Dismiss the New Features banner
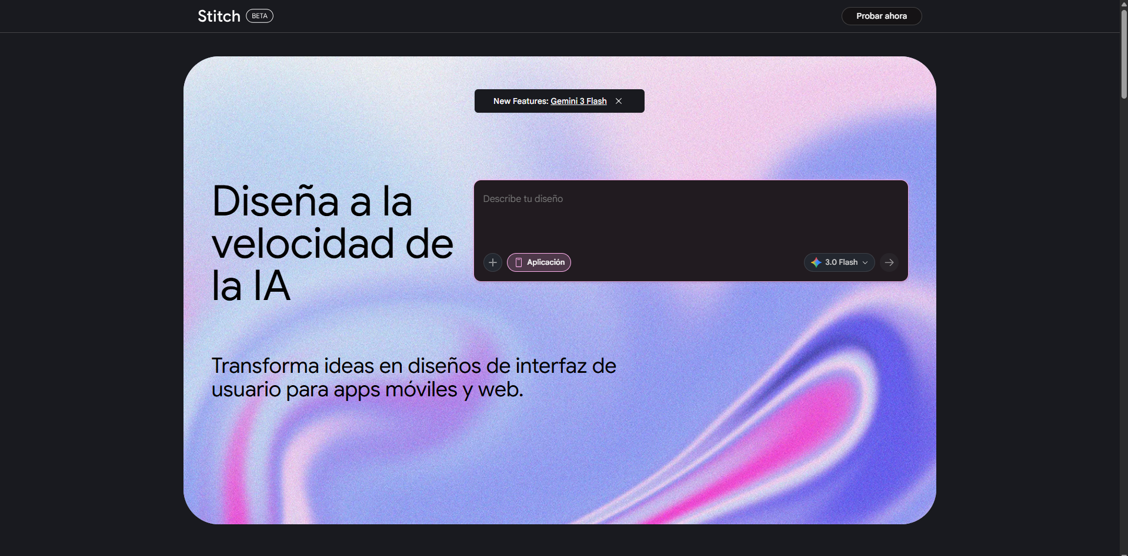 point(619,101)
